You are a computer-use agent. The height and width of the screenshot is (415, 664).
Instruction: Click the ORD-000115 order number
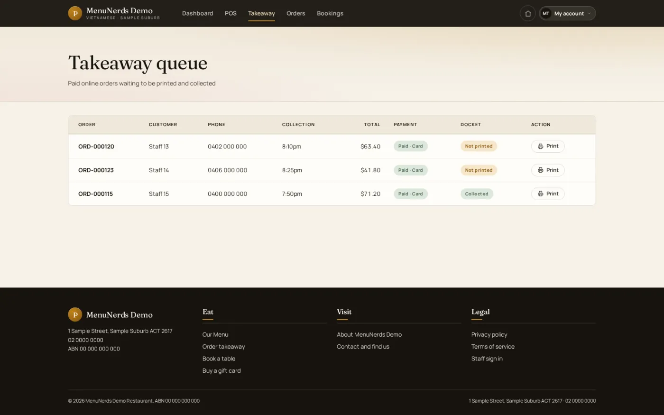(x=95, y=194)
